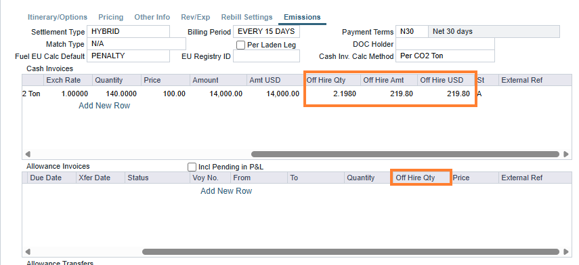579x265 pixels.
Task: Go to the Rebill Settings tab
Action: point(246,17)
